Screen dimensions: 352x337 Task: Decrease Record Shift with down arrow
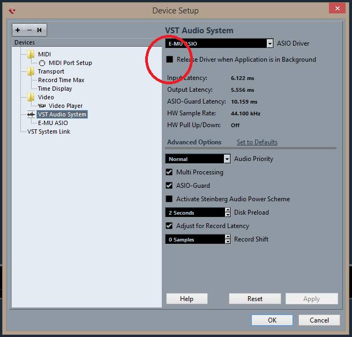click(228, 241)
